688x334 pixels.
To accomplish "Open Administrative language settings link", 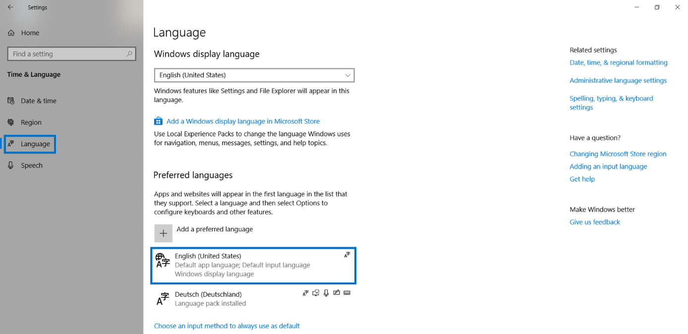I will click(x=618, y=80).
